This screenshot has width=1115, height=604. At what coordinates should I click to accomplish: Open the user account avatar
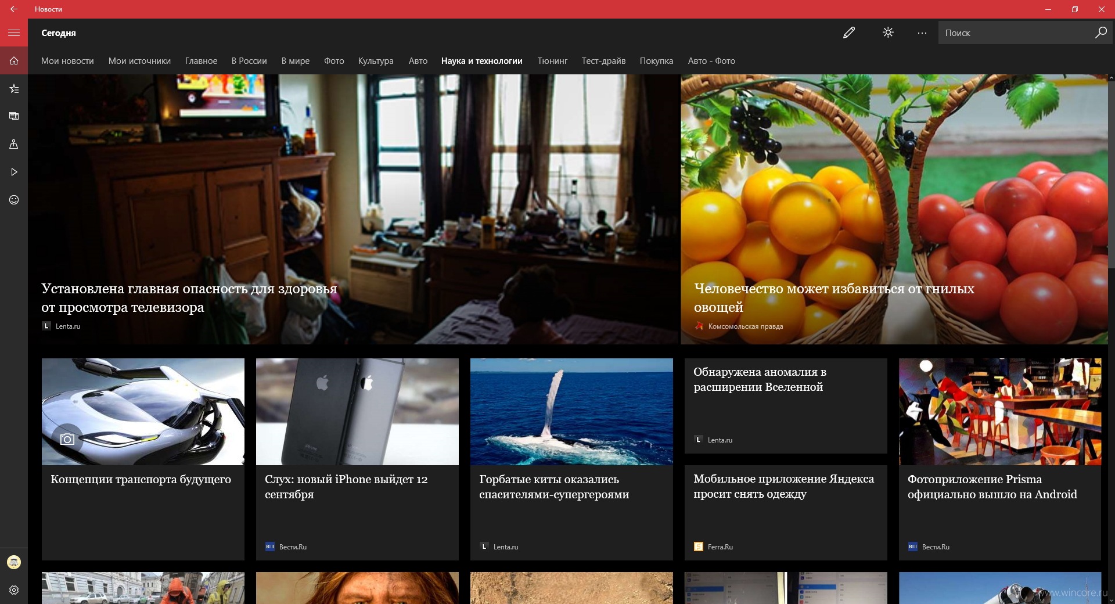(x=14, y=562)
